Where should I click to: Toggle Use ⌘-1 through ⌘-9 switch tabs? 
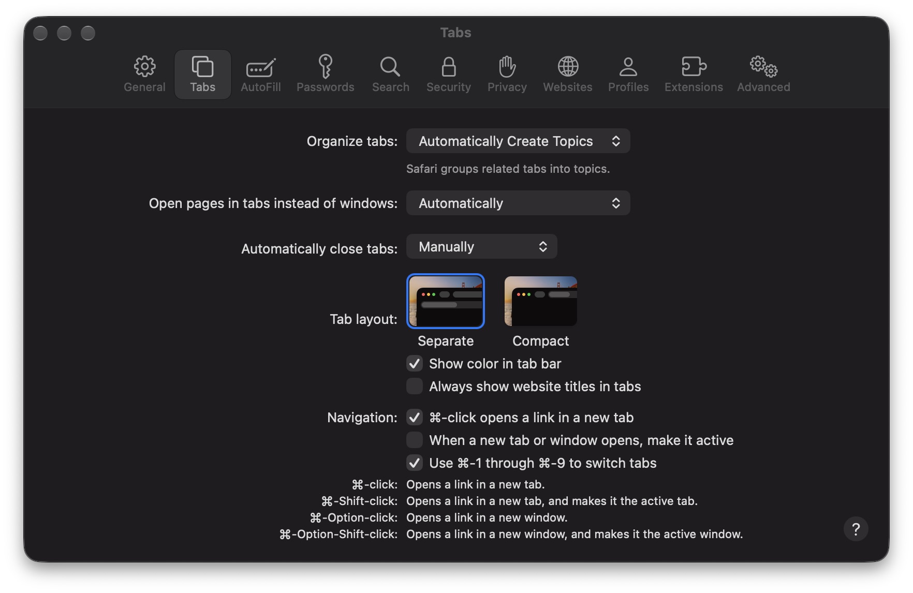(415, 463)
